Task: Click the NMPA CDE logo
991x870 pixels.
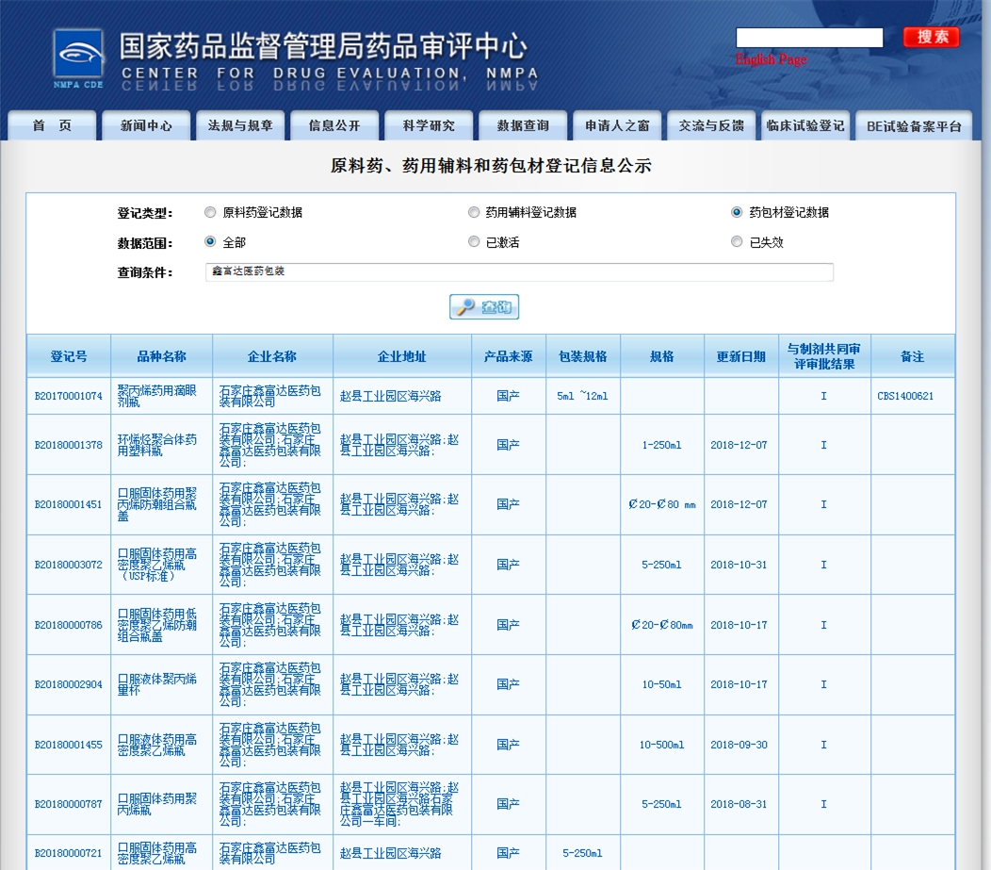Action: click(78, 58)
